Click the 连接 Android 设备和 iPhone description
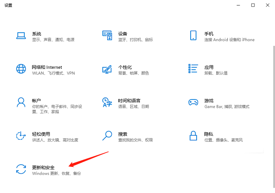 230,39
